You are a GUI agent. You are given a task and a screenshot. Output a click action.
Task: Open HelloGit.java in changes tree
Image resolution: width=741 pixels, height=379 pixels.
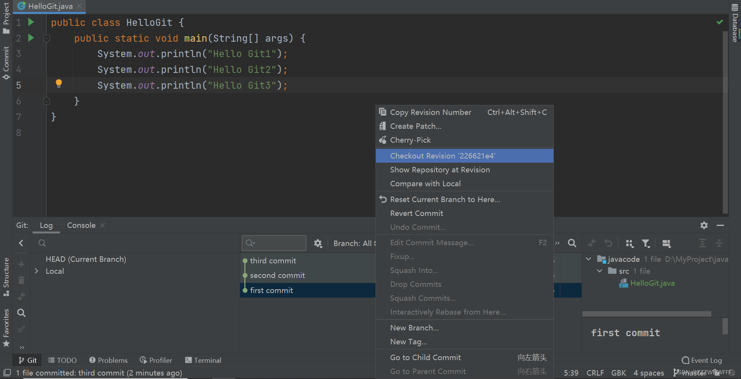tap(652, 283)
